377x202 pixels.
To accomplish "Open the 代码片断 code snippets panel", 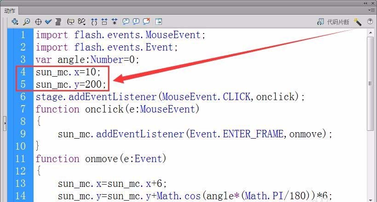I will click(x=333, y=22).
